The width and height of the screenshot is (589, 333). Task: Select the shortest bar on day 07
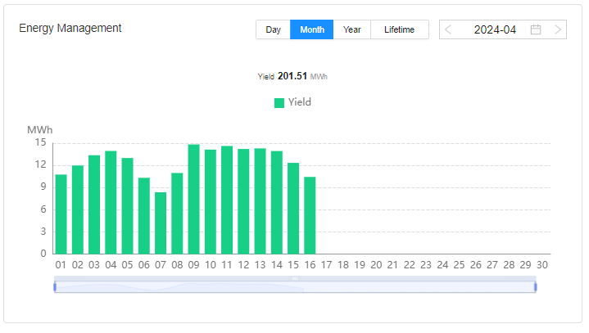[161, 223]
